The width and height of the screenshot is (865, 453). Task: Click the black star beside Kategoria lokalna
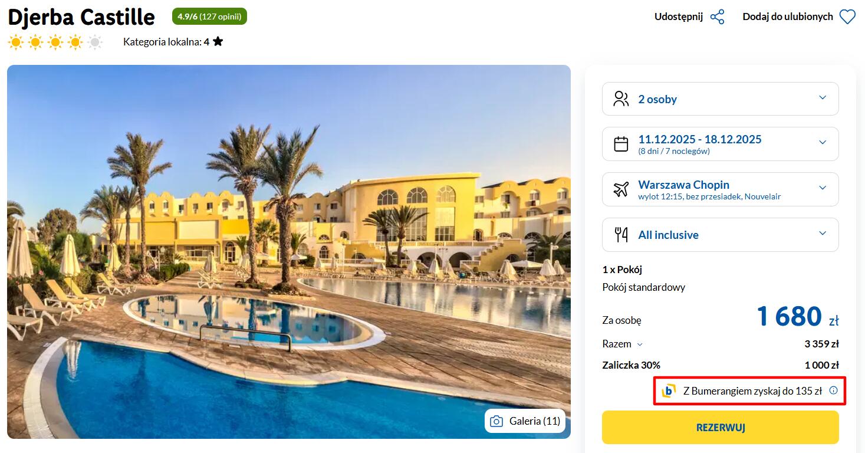(x=218, y=41)
